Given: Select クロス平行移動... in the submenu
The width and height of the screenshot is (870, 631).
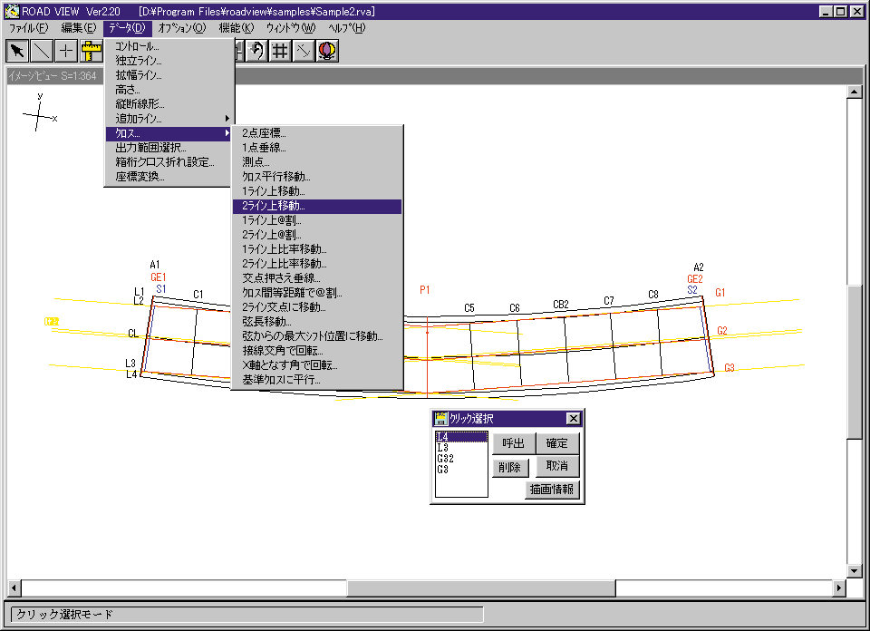Looking at the screenshot, I should tap(317, 177).
